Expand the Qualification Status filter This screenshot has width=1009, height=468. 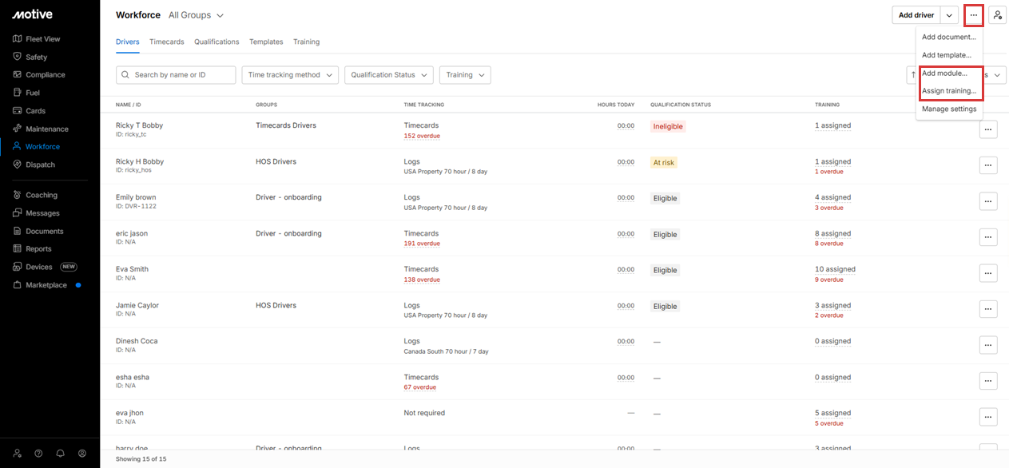(x=389, y=75)
